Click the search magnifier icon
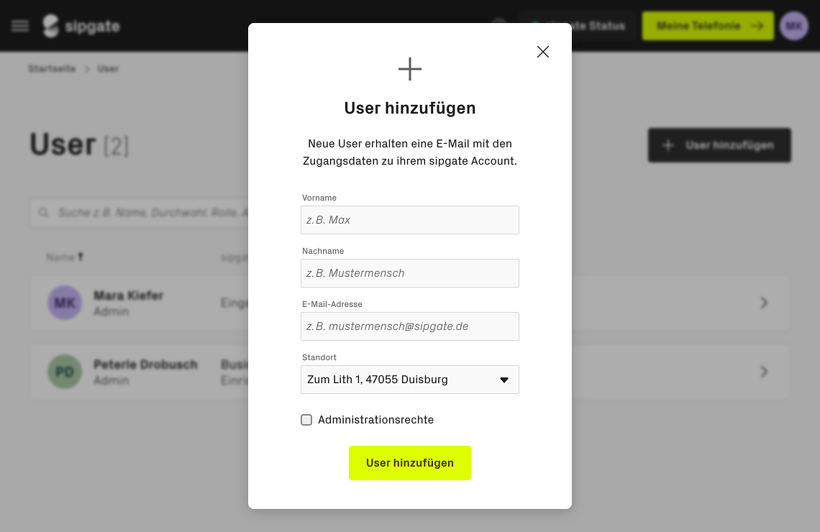 coord(44,213)
